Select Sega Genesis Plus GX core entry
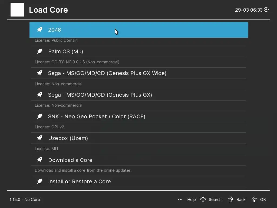 (100, 95)
